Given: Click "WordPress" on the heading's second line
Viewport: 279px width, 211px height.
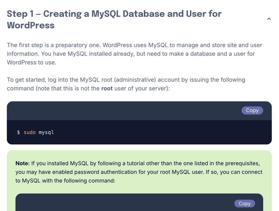Looking at the screenshot, I should 31,25.
